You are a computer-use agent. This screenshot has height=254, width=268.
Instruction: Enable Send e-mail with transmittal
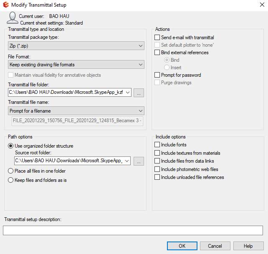coord(157,38)
